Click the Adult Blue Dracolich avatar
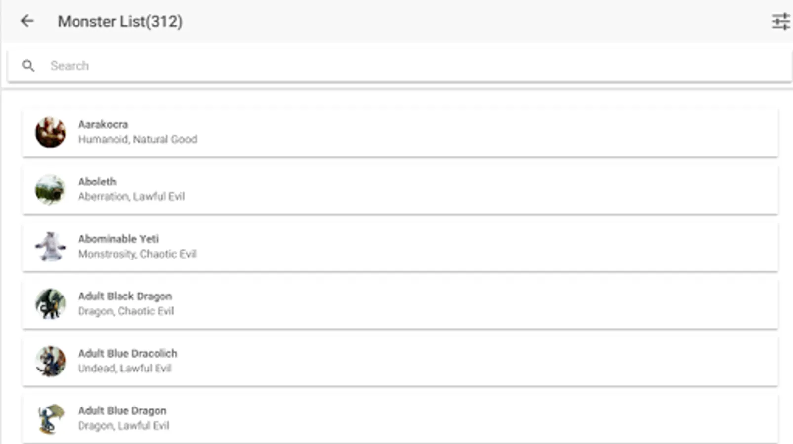 click(x=50, y=361)
